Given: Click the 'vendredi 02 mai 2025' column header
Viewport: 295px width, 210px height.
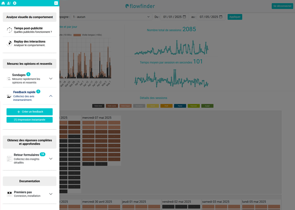Looking at the screenshot, I should (x=176, y=201).
